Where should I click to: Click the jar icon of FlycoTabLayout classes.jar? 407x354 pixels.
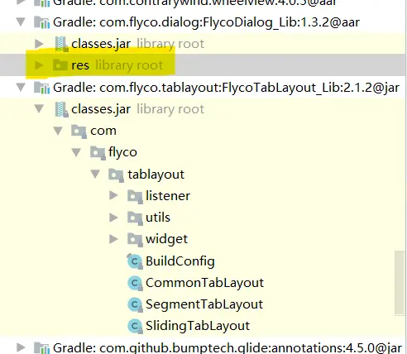[61, 109]
